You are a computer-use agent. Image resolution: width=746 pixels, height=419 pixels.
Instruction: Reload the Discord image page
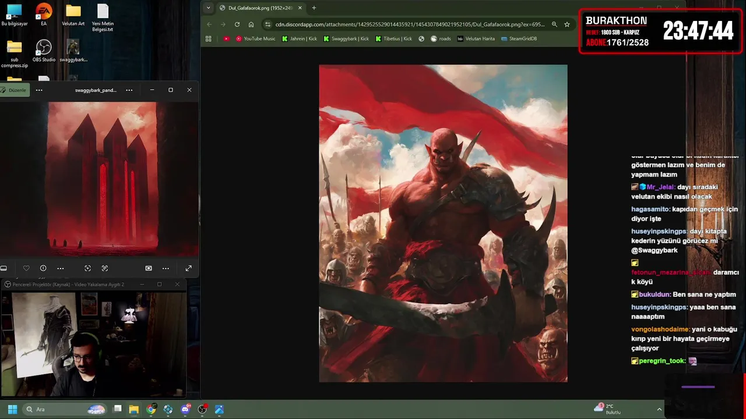tap(237, 24)
